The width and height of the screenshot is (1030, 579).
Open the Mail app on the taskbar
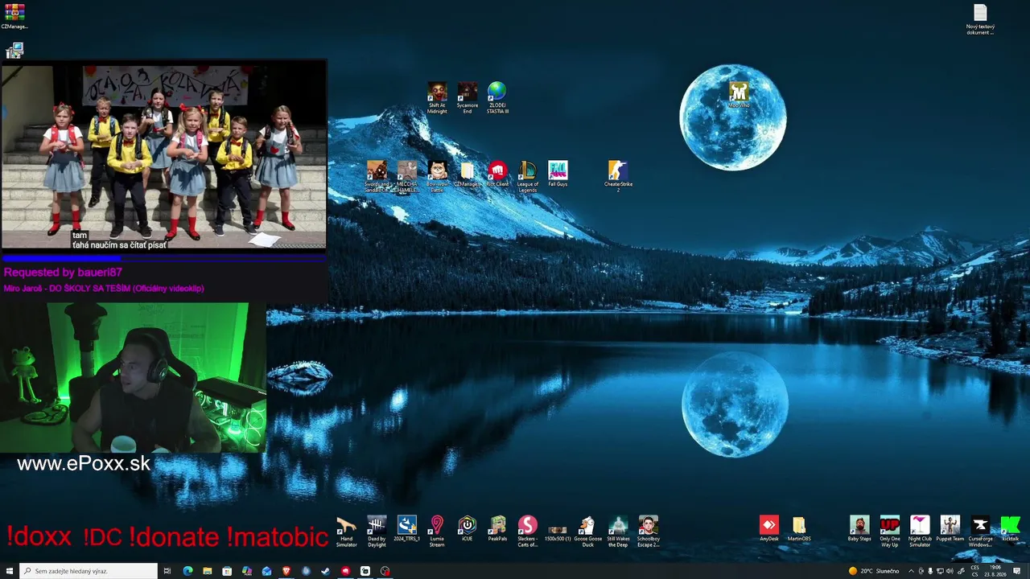coord(266,571)
